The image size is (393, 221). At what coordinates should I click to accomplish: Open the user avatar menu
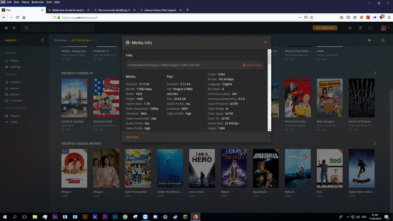click(x=384, y=28)
